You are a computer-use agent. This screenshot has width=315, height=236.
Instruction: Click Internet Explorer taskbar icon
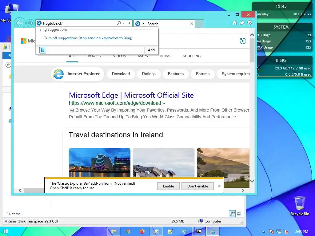(213, 232)
